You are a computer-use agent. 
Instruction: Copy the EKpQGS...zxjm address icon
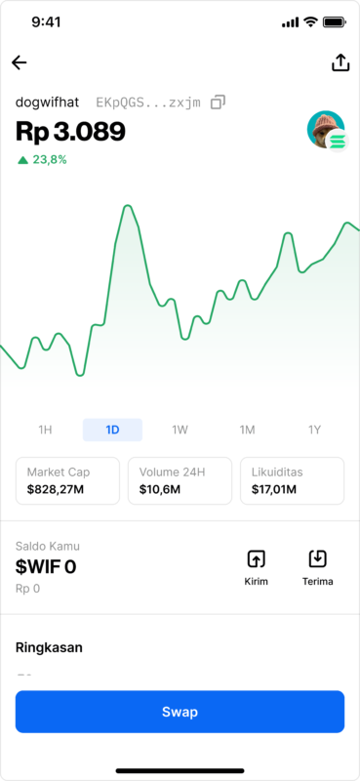(218, 103)
